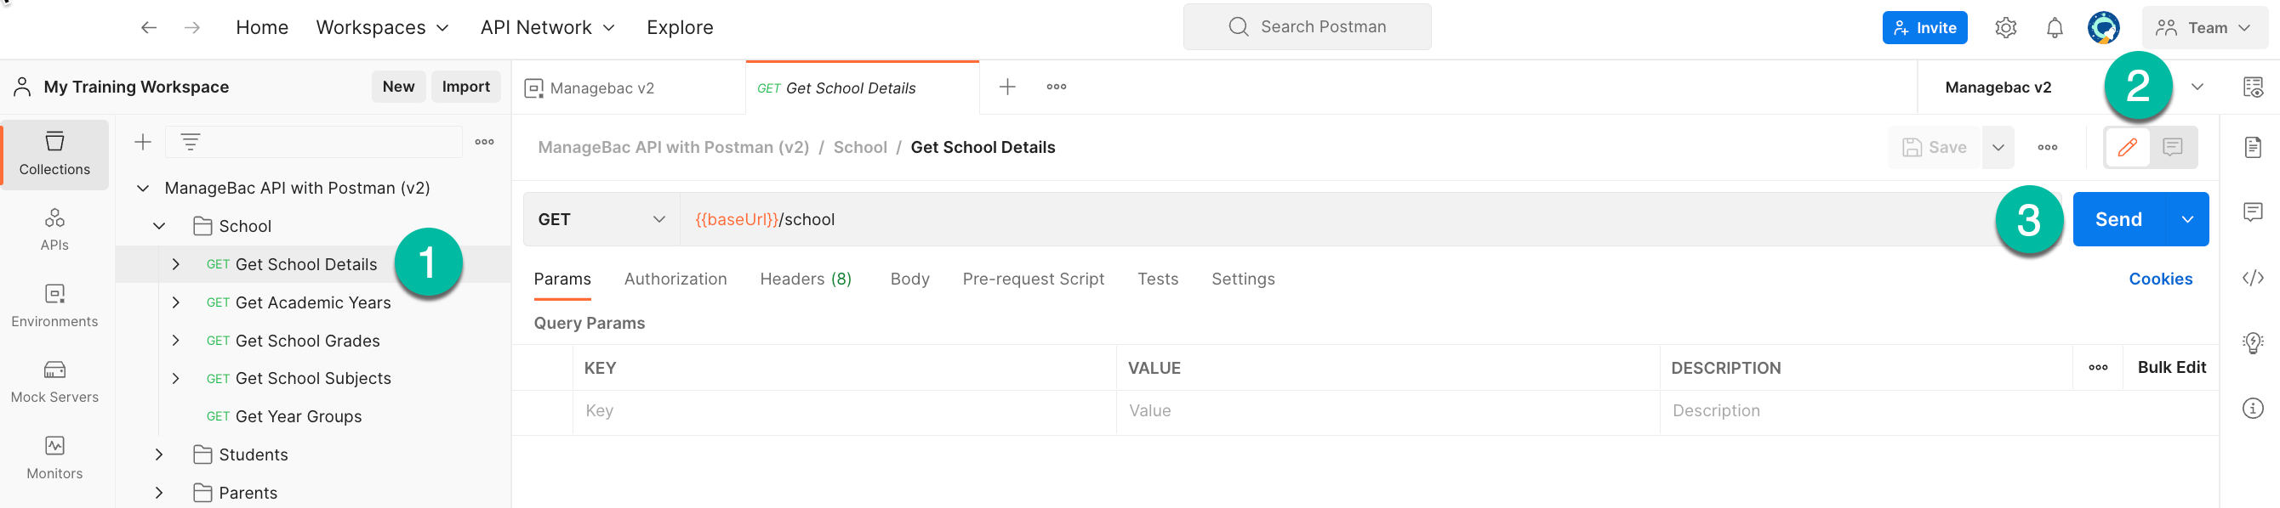
Task: Open the user avatar menu
Action: (2103, 27)
